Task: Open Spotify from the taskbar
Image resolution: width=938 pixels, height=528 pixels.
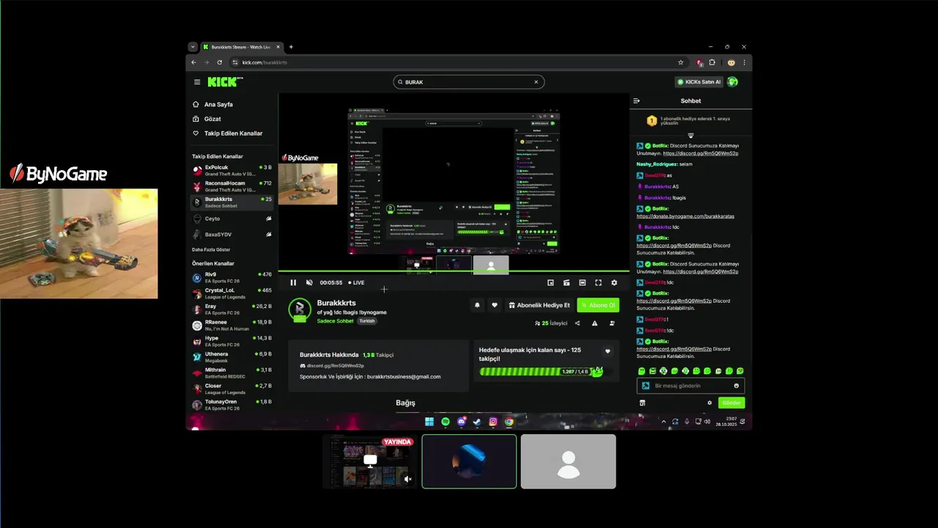Action: 446,422
